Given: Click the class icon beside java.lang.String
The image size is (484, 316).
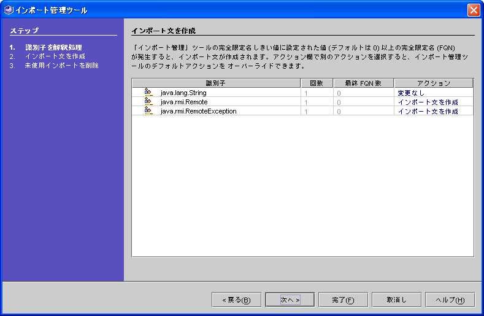Looking at the screenshot, I should coord(148,93).
